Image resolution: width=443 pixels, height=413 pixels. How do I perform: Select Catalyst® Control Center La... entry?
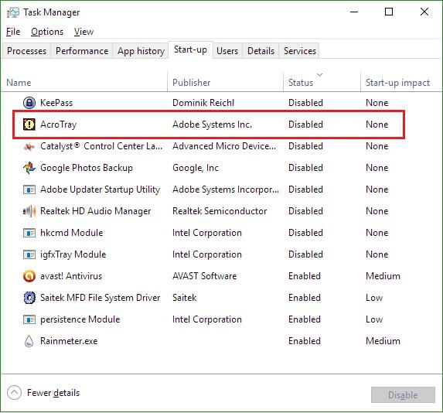click(x=101, y=146)
